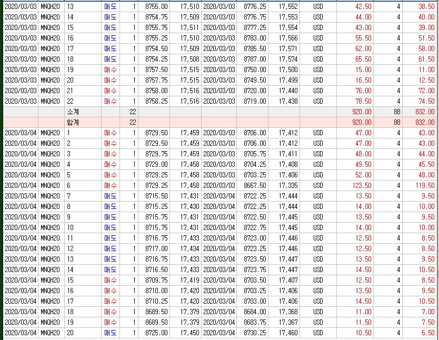
Task: Click entry price 8709.75 in 03/04 row 15
Action: (156, 280)
